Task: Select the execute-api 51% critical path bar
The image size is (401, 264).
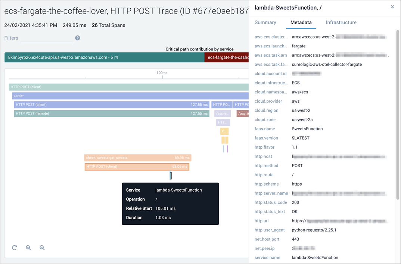Action: 104,57
